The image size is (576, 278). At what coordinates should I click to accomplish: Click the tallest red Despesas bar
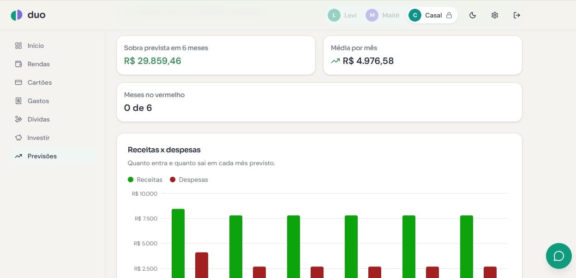click(x=202, y=265)
